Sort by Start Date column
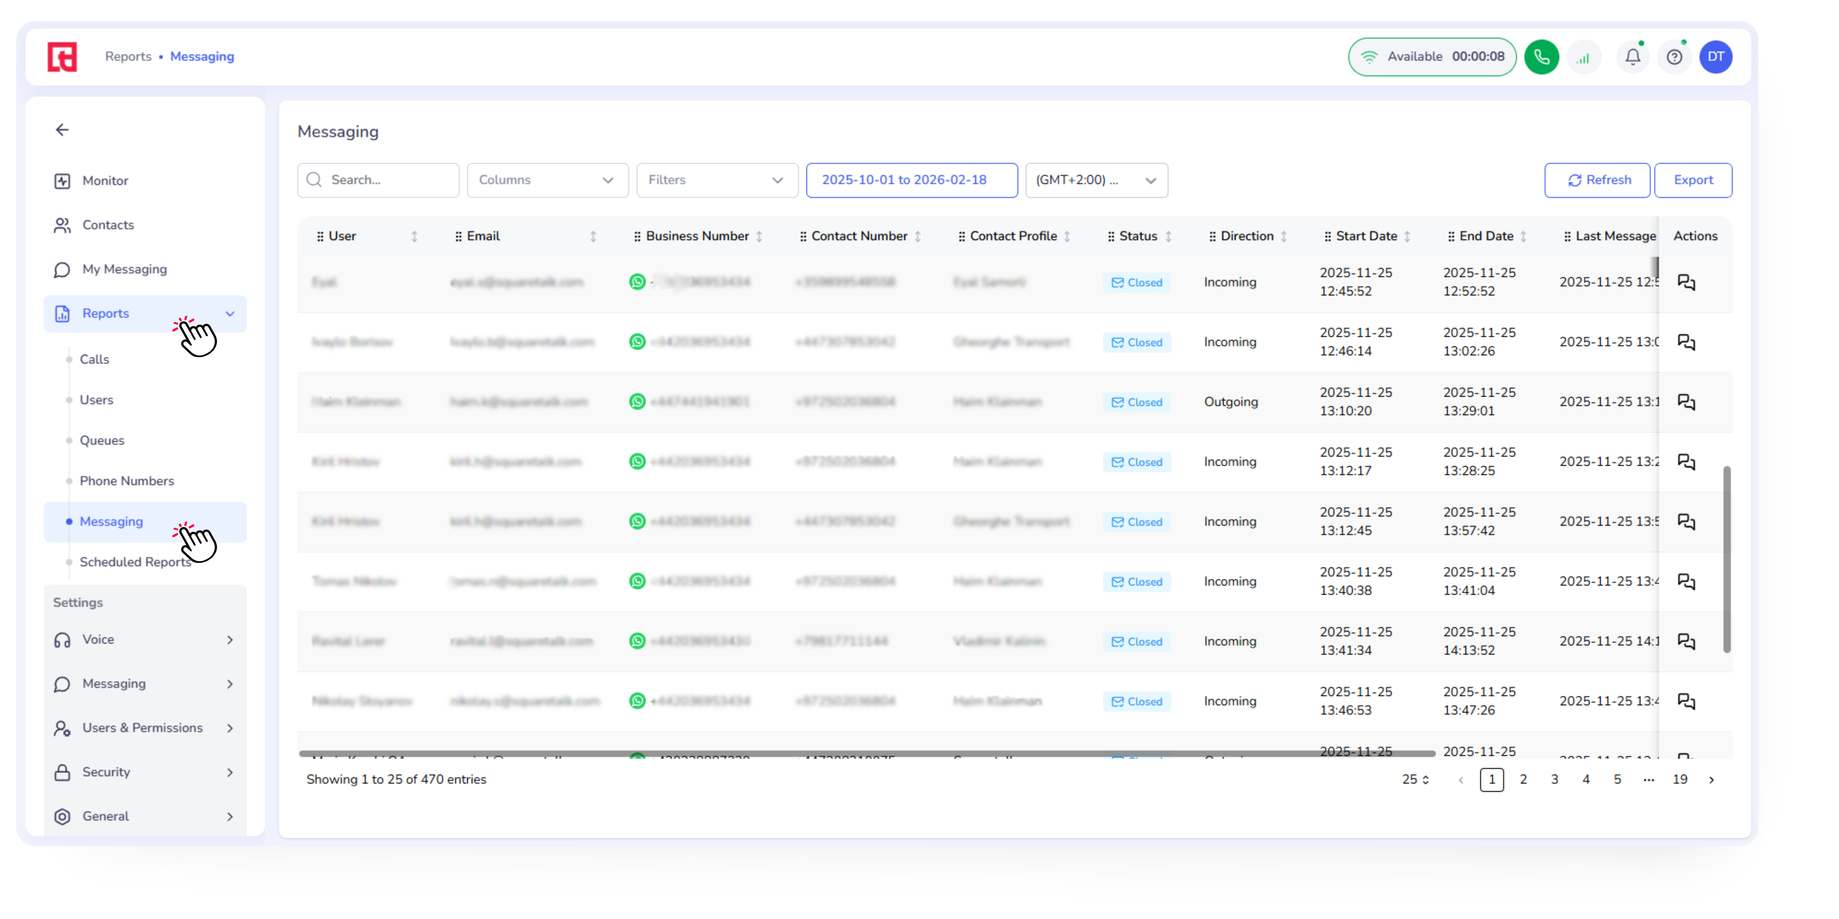The height and width of the screenshot is (919, 1839). [1407, 236]
